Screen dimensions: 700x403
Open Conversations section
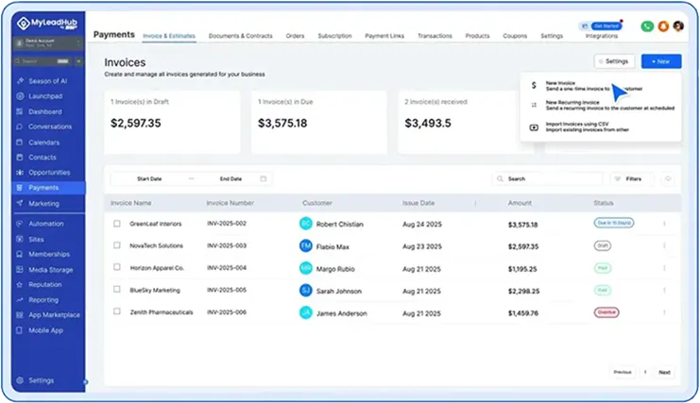(49, 127)
